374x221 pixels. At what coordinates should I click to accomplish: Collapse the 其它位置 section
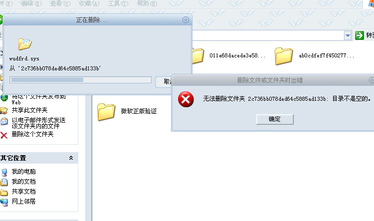(x=71, y=158)
